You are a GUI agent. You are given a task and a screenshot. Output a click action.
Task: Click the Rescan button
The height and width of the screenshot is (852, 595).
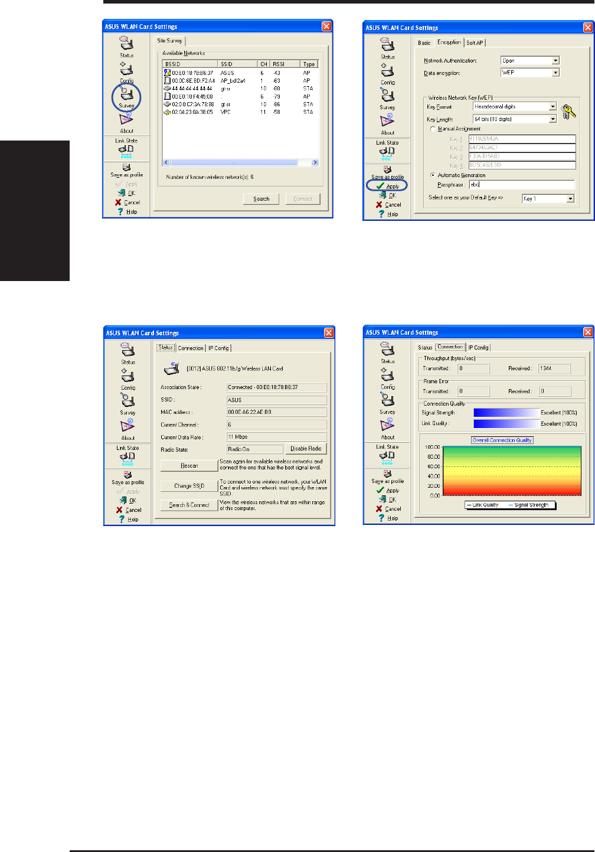pos(189,466)
